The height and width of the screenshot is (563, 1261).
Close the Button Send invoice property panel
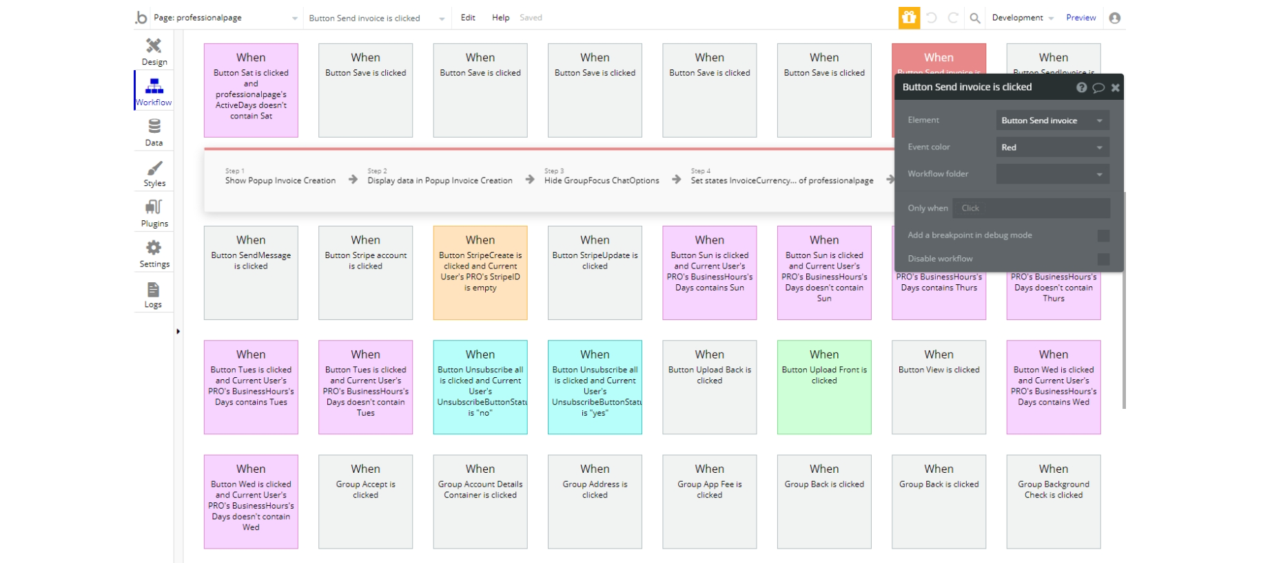coord(1116,87)
